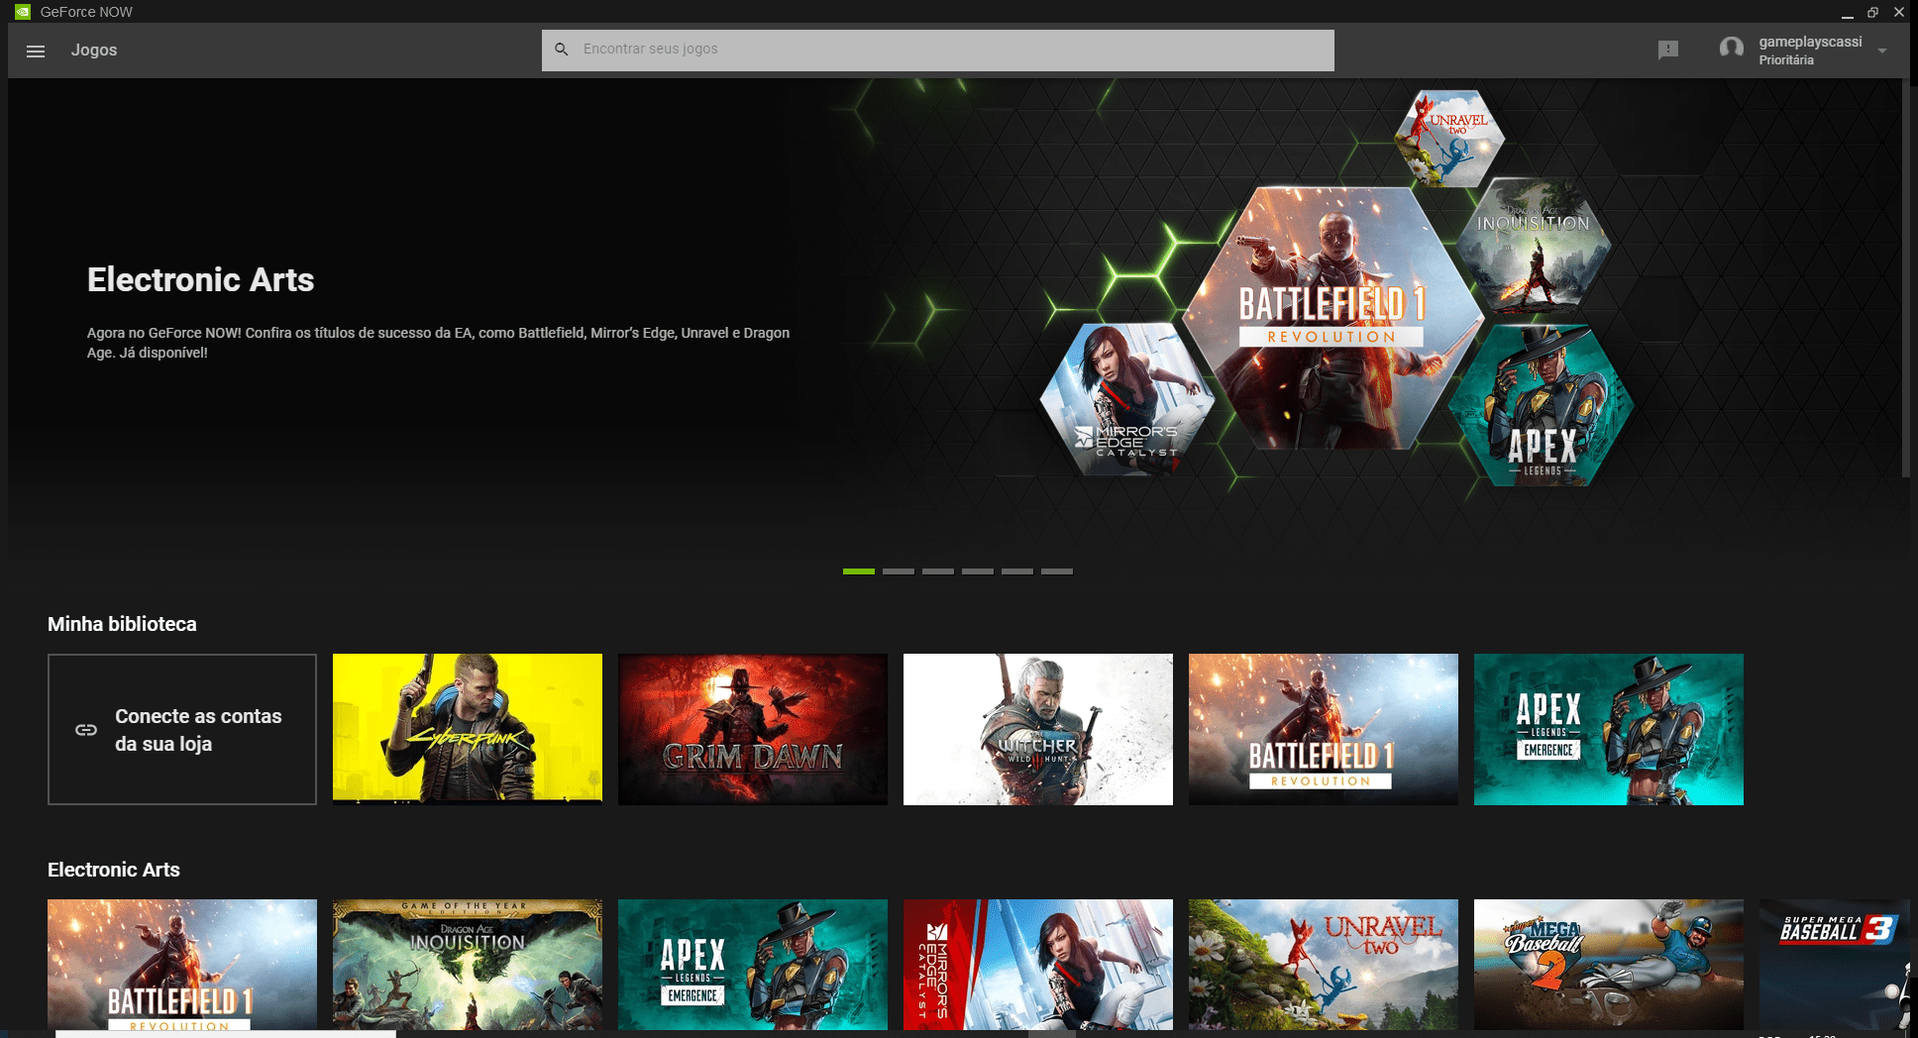Open Apex Legends Emergence from Minha biblioteca
This screenshot has height=1038, width=1918.
pos(1609,729)
